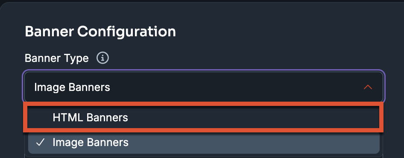Switch banner type to HTML Banners

pos(204,117)
